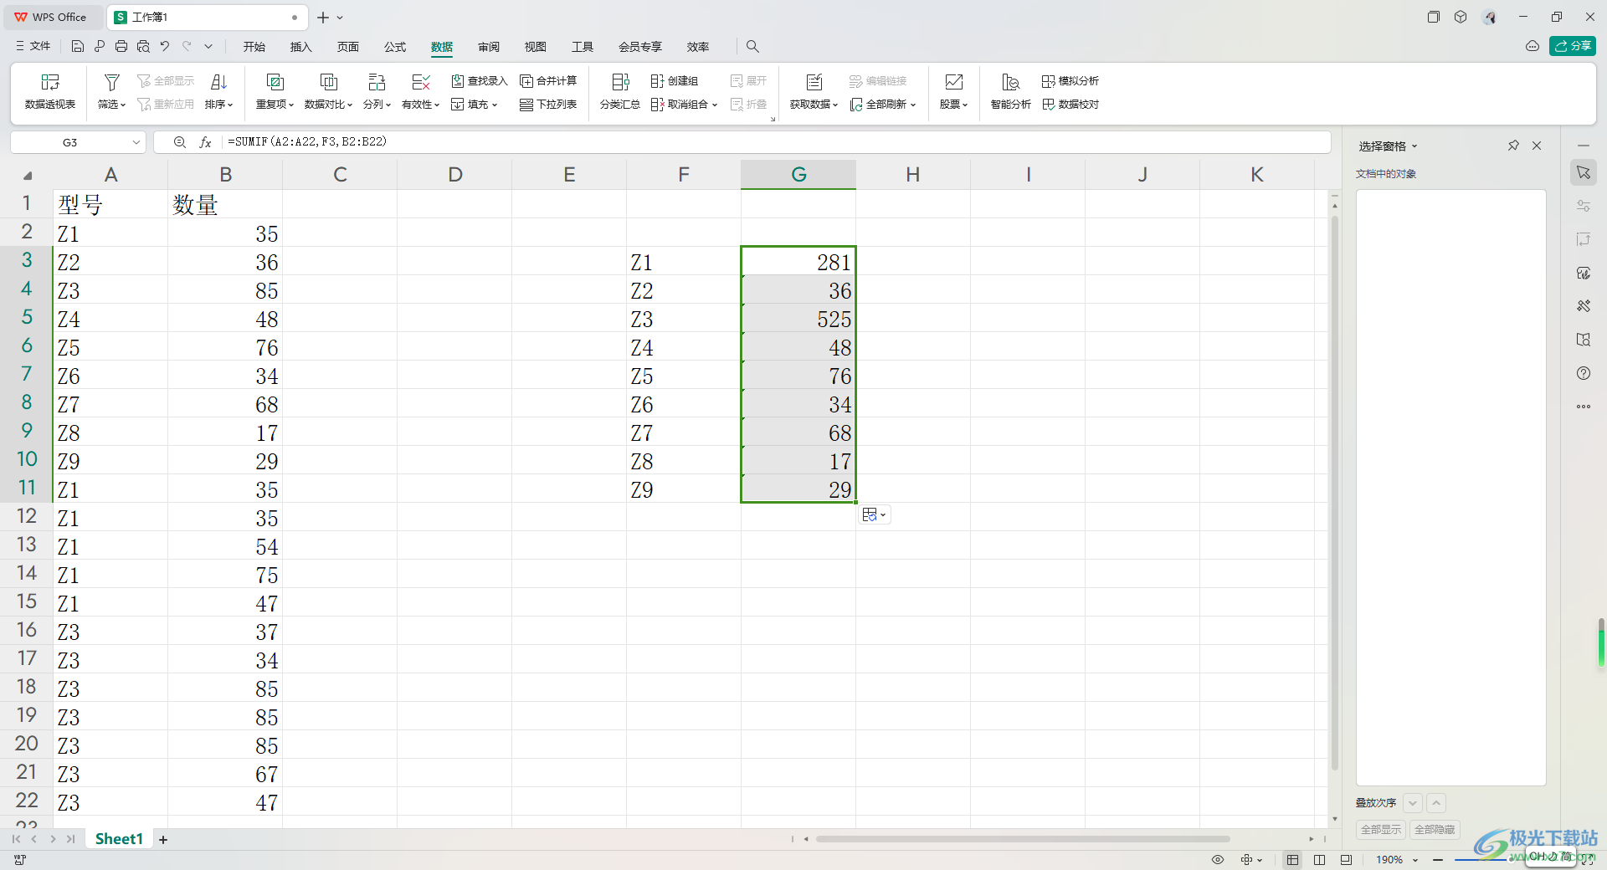The image size is (1607, 870).
Task: Click the 创建组 (Group) button
Action: tap(675, 81)
